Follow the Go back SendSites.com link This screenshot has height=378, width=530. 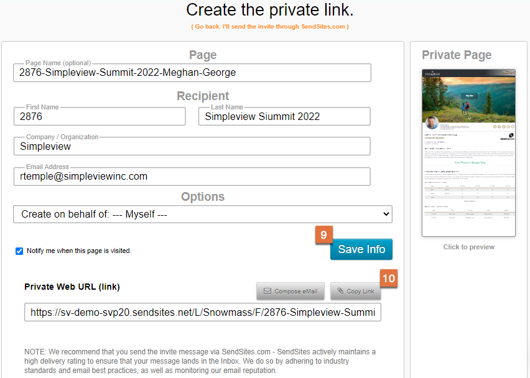pyautogui.click(x=270, y=27)
